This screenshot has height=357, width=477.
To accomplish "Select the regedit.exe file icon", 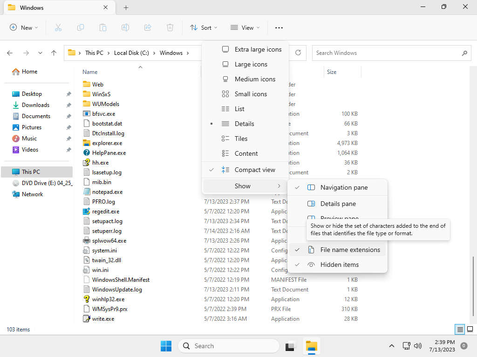I will (86, 212).
